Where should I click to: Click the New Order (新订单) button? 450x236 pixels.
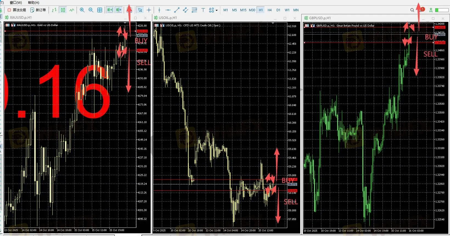(38, 10)
